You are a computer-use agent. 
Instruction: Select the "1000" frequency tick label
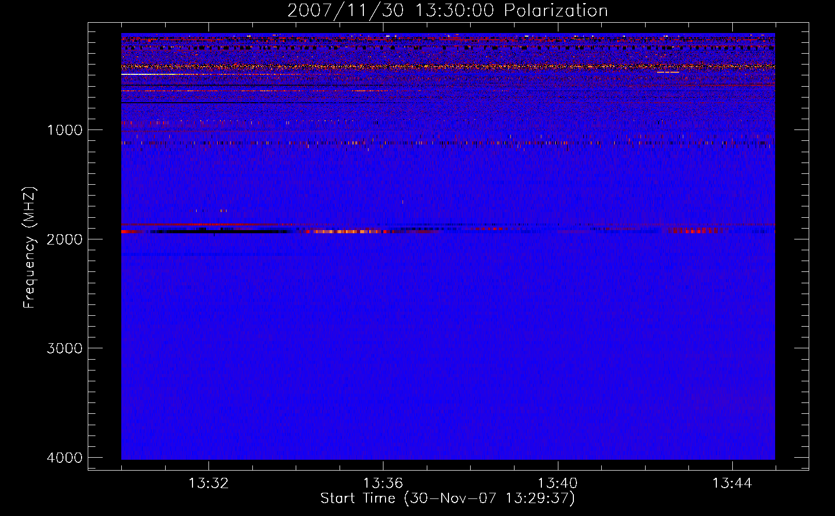(x=65, y=130)
